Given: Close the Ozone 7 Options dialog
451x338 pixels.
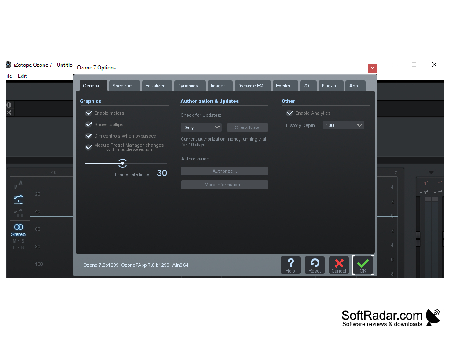Looking at the screenshot, I should pos(372,68).
